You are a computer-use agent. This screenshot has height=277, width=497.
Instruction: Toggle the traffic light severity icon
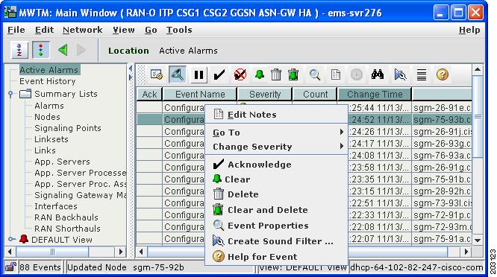(40, 51)
